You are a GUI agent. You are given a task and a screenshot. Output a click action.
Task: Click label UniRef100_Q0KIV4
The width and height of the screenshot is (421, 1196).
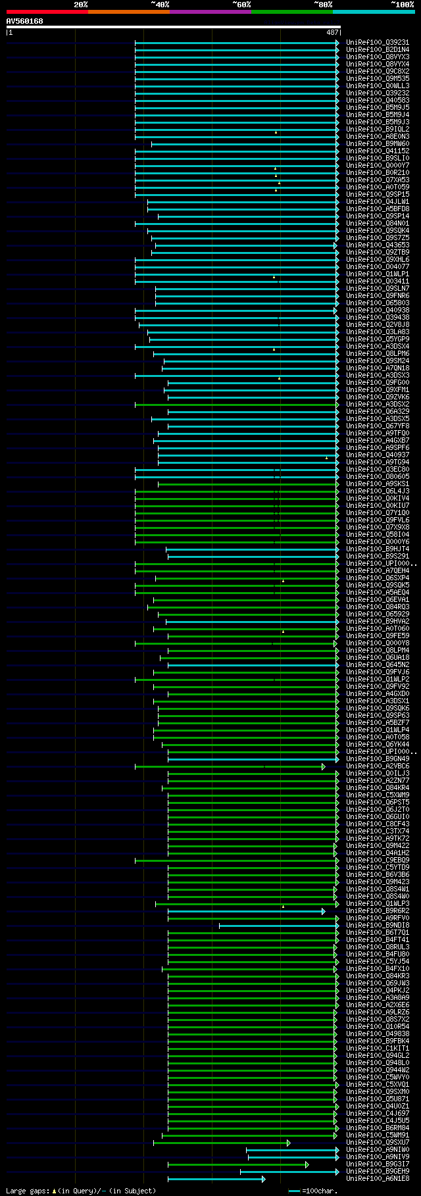pyautogui.click(x=378, y=499)
